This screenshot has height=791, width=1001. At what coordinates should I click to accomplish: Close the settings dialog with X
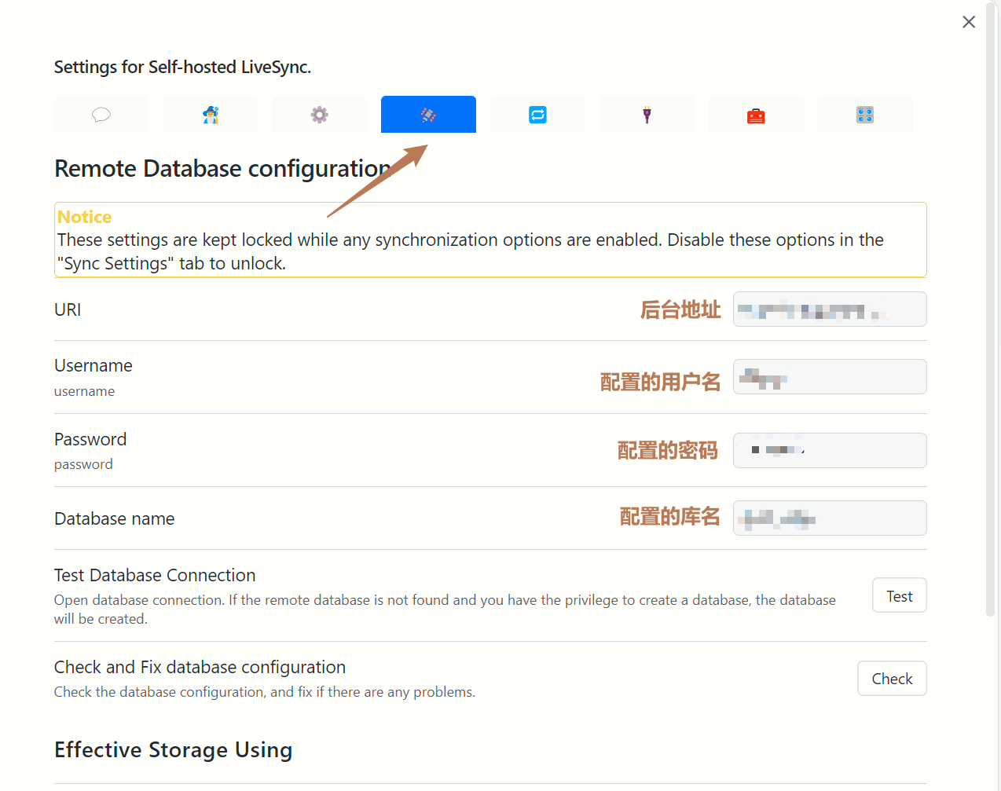pos(969,22)
